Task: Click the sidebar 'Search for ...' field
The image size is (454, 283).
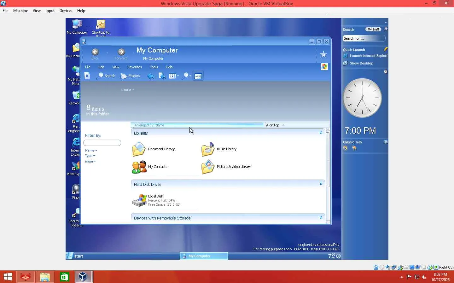Action: tap(364, 38)
